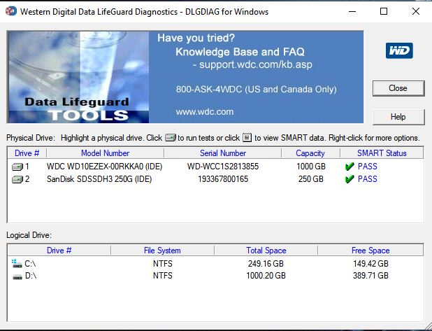The image size is (432, 331).
Task: Click green PASS checkmark for SanDisk drive
Action: [x=350, y=179]
